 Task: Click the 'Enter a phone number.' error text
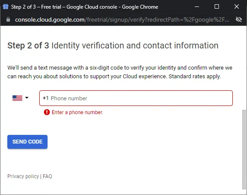[x=77, y=112]
